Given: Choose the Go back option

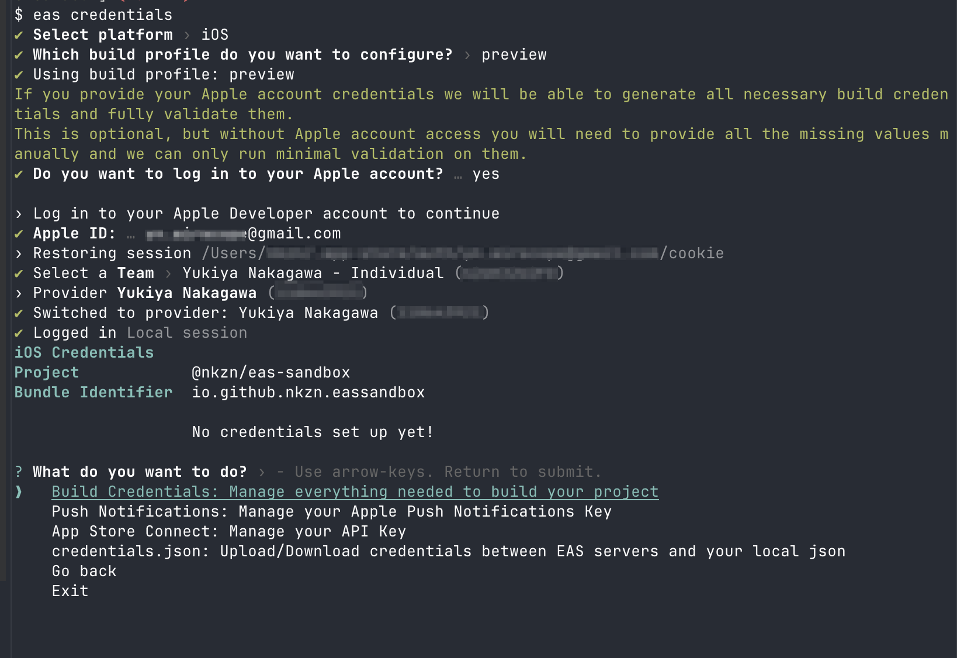Looking at the screenshot, I should pyautogui.click(x=84, y=572).
